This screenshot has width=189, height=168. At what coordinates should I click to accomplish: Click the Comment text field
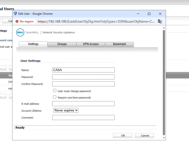[83, 117]
